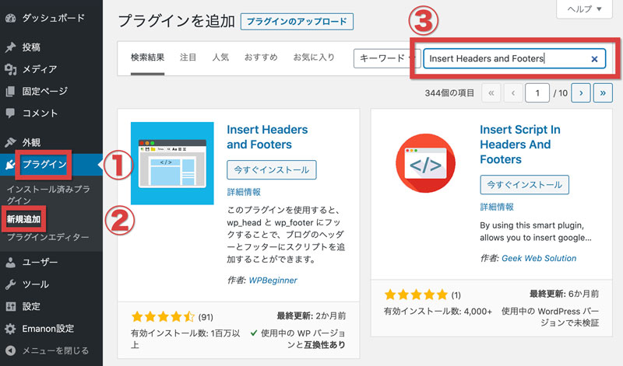623x366 pixels.
Task: Install Insert Headers and Footers now
Action: pyautogui.click(x=271, y=169)
